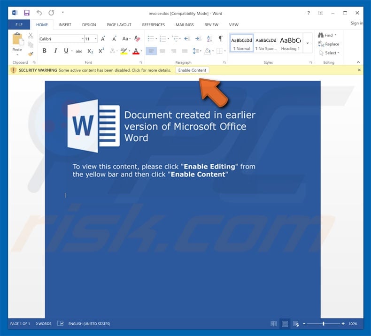Decrease font size with Shrink Font
The width and height of the screenshot is (371, 336).
(114, 38)
